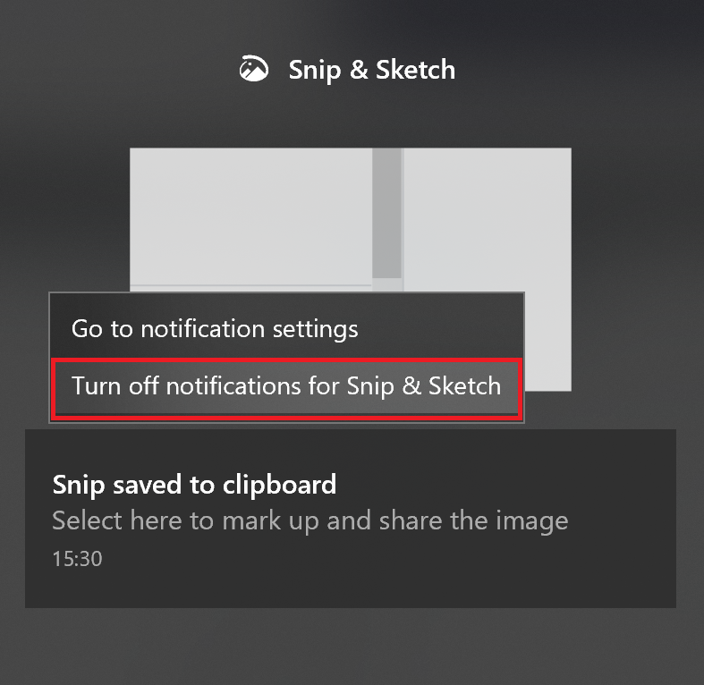Click the right pane of snip preview
The image size is (704, 685).
pos(488,220)
